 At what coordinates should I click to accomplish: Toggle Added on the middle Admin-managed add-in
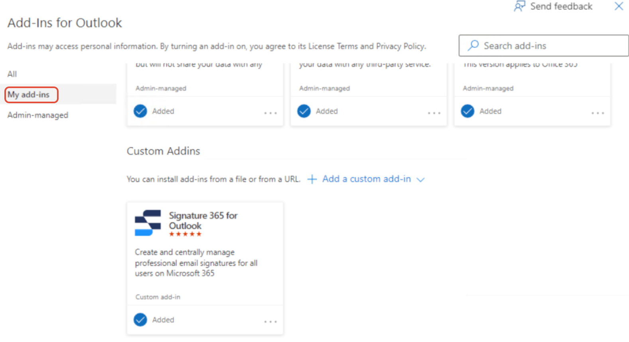(x=304, y=111)
